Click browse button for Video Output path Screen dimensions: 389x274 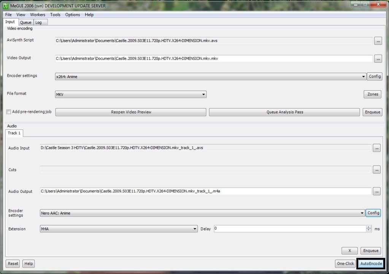coord(378,59)
